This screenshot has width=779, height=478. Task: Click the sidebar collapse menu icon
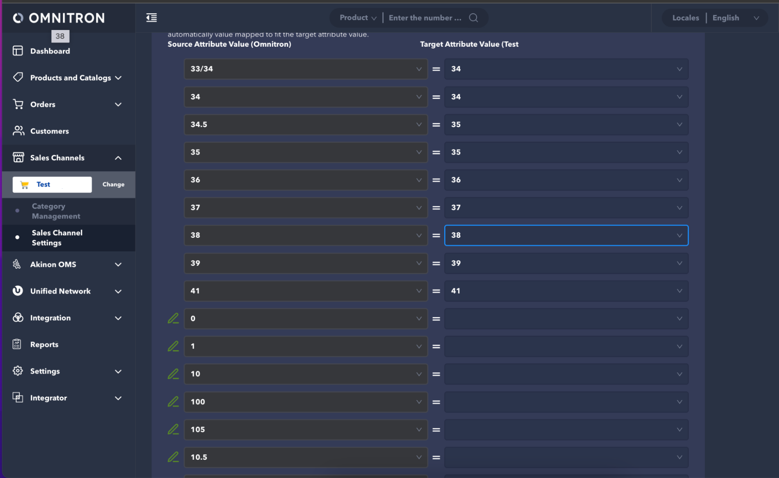click(152, 18)
